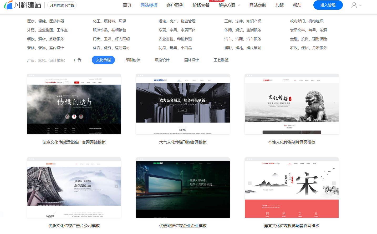Click the 凡科建站 logo

pyautogui.click(x=23, y=5)
